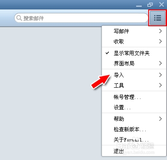Focus the 搜索邮件 search field
The image size is (167, 160).
pyautogui.click(x=81, y=18)
